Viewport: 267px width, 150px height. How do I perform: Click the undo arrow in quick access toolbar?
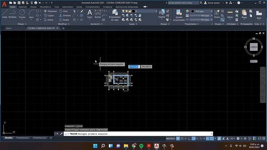click(x=40, y=3)
